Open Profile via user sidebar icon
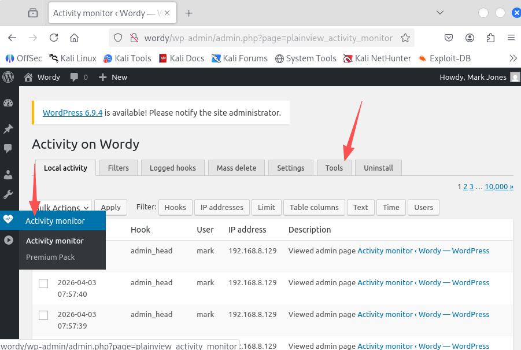The image size is (521, 350). pos(8,175)
